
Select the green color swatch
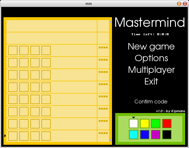(x=156, y=124)
